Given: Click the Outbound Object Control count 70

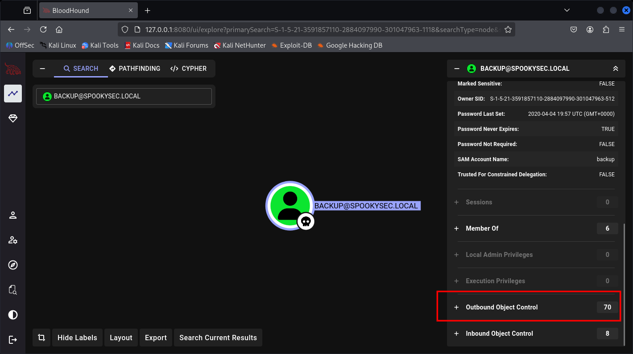Looking at the screenshot, I should [607, 307].
